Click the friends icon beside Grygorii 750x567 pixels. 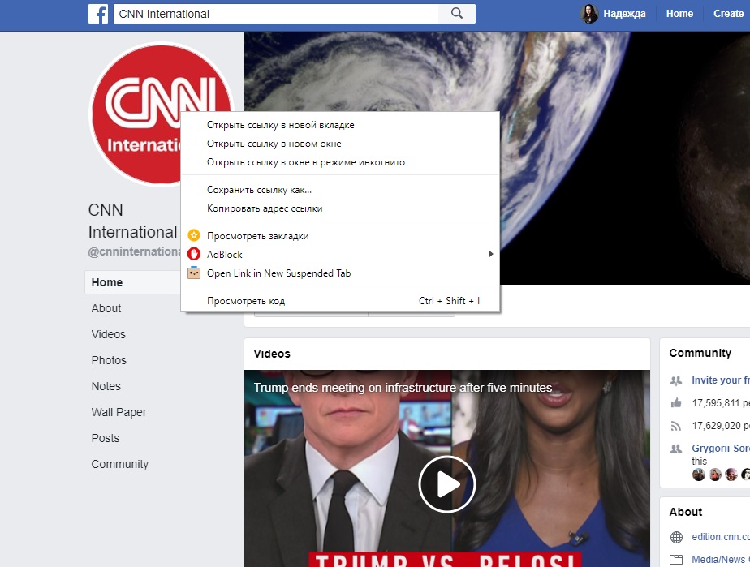pyautogui.click(x=676, y=449)
